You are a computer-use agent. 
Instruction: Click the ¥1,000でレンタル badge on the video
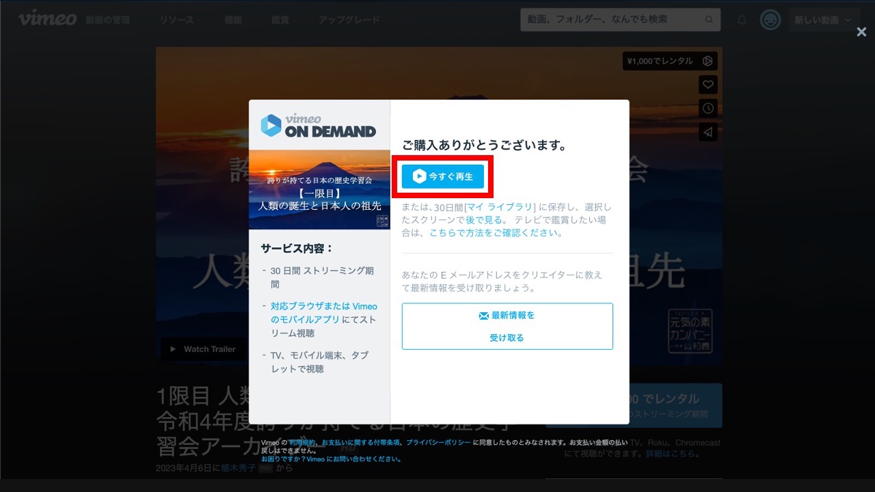[670, 61]
